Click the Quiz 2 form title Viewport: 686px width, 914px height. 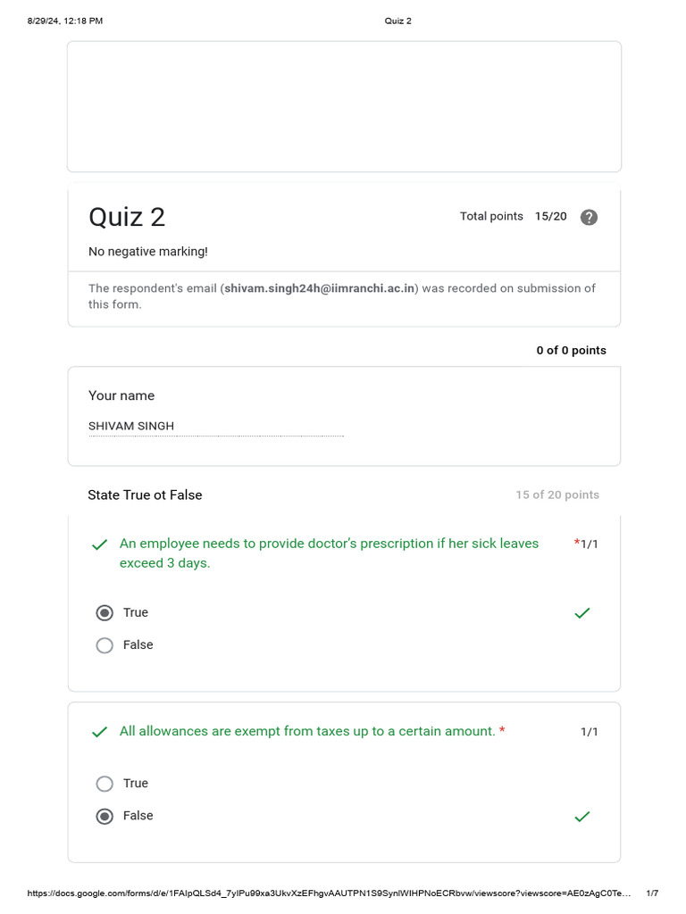[127, 217]
